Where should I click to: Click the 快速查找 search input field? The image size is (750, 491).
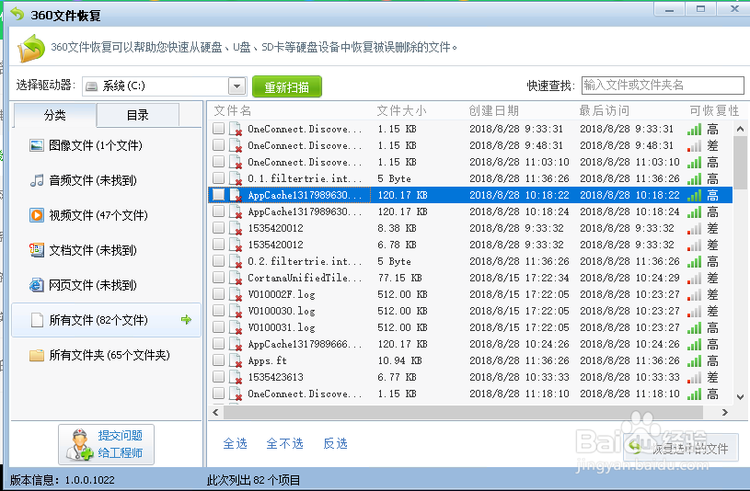(x=663, y=86)
